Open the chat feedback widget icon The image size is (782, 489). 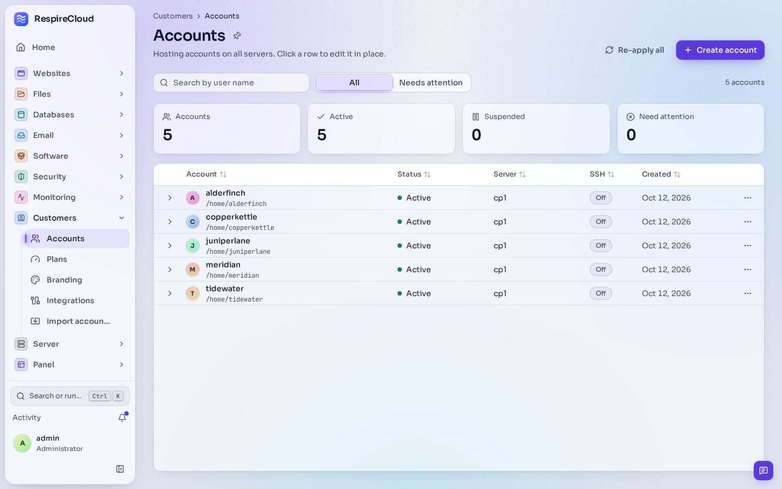tap(764, 471)
